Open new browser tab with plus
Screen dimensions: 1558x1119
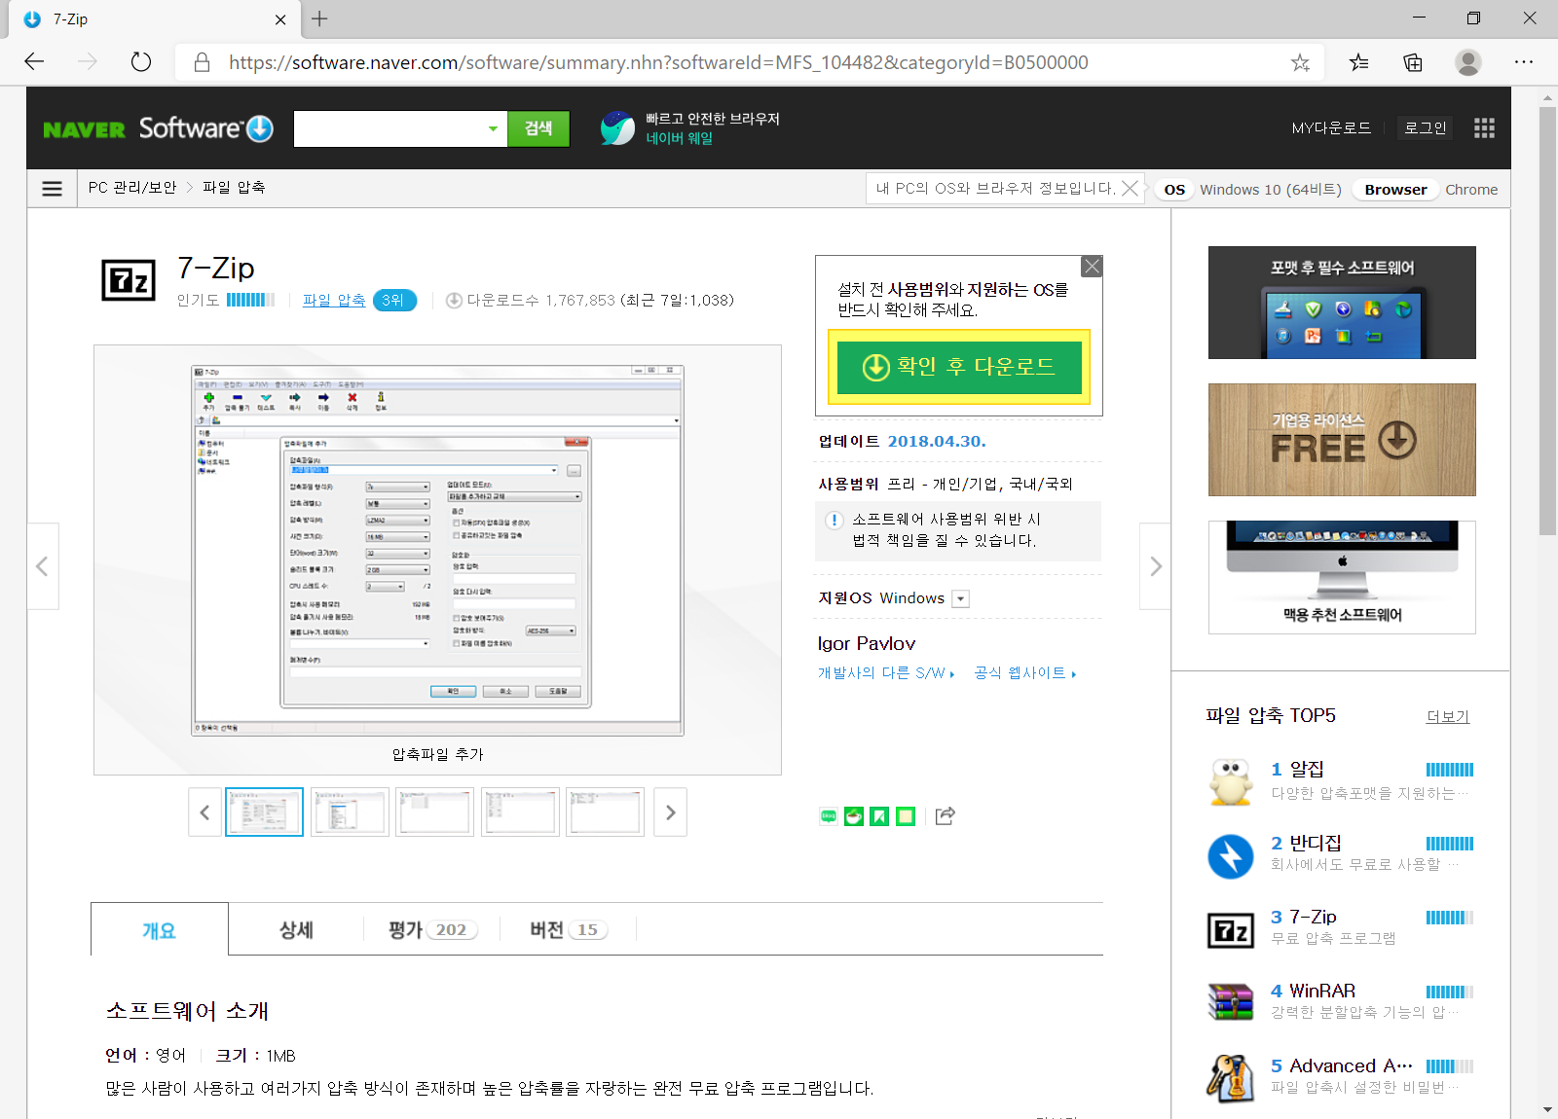319,18
